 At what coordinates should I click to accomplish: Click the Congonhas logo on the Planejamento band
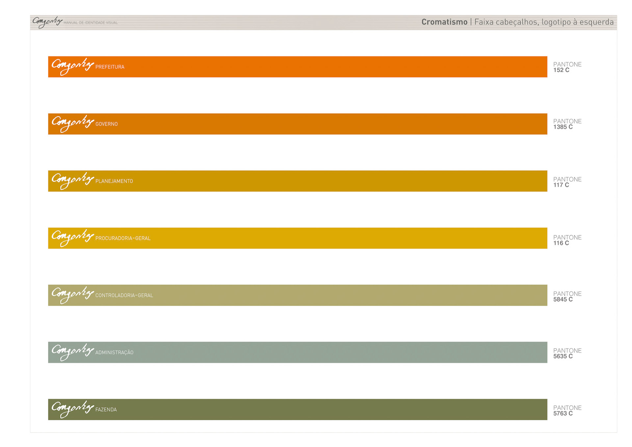[73, 181]
